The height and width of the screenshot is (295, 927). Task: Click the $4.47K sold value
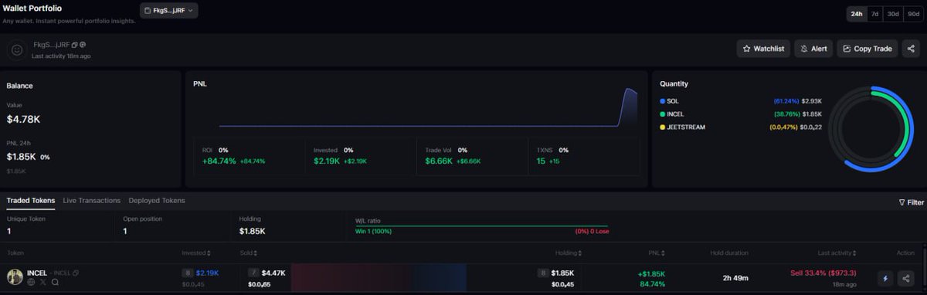tap(273, 273)
